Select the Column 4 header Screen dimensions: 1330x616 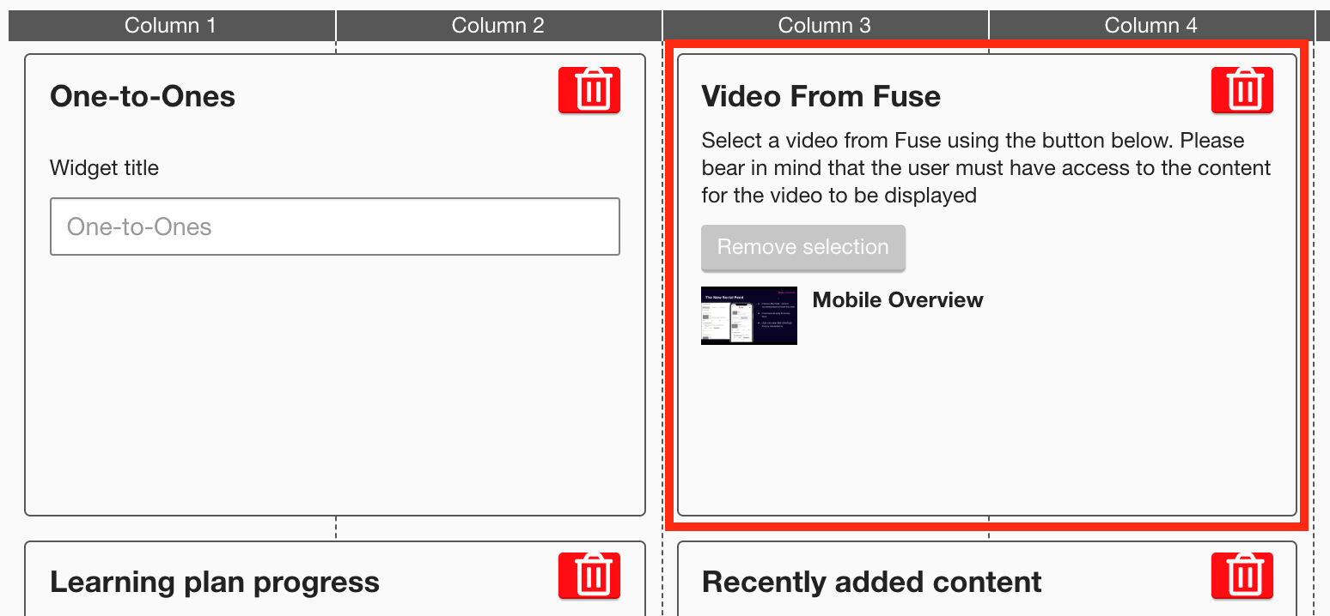point(1151,26)
